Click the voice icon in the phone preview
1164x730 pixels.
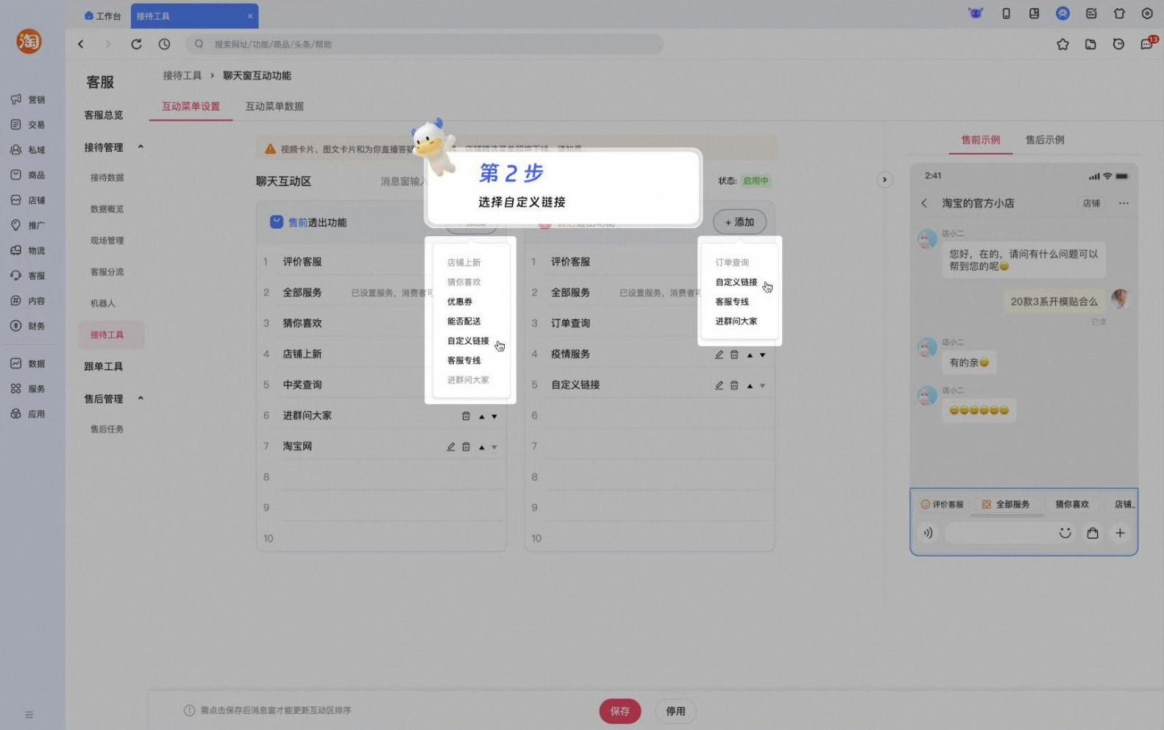pos(928,533)
